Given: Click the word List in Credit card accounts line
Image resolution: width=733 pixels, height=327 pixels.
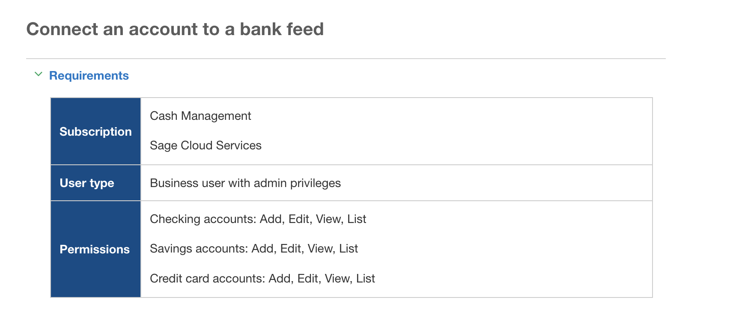Looking at the screenshot, I should (366, 279).
